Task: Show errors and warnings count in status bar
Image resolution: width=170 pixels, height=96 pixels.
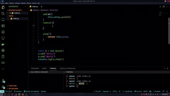Action: tap(8, 91)
